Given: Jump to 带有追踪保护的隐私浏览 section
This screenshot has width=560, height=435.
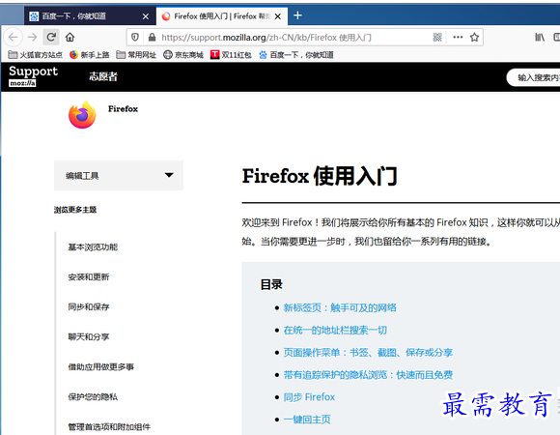Looking at the screenshot, I should point(368,375).
